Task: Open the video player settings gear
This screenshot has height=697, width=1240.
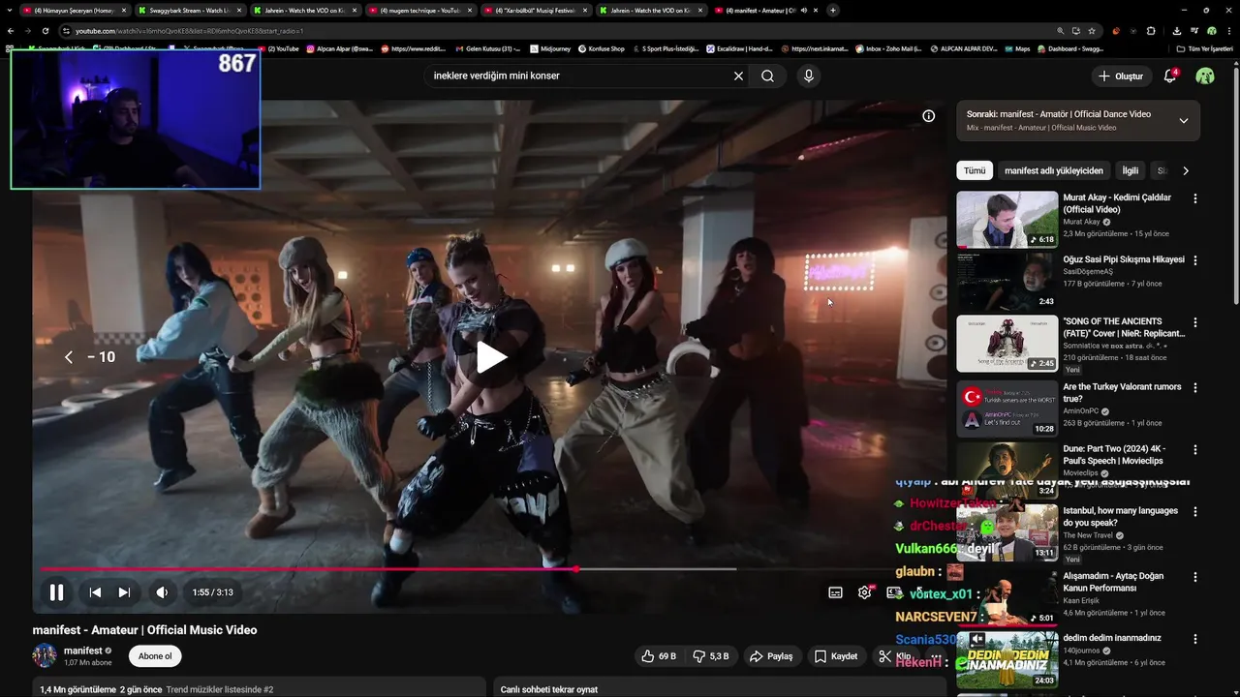Action: [864, 592]
